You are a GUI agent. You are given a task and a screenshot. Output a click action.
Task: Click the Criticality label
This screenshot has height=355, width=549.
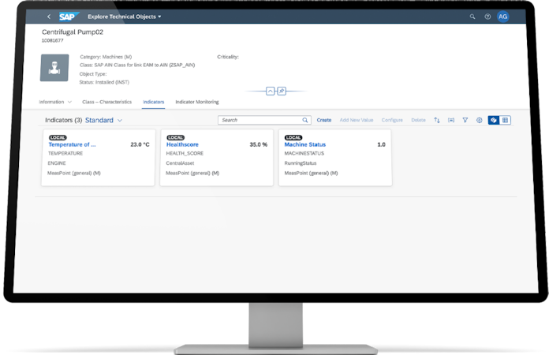(x=228, y=57)
